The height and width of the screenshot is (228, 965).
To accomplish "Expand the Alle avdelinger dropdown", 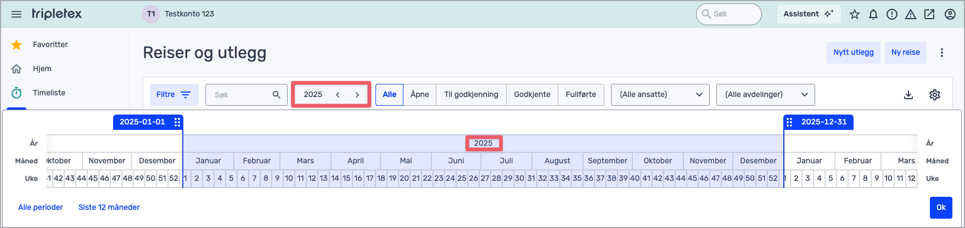I will point(765,94).
